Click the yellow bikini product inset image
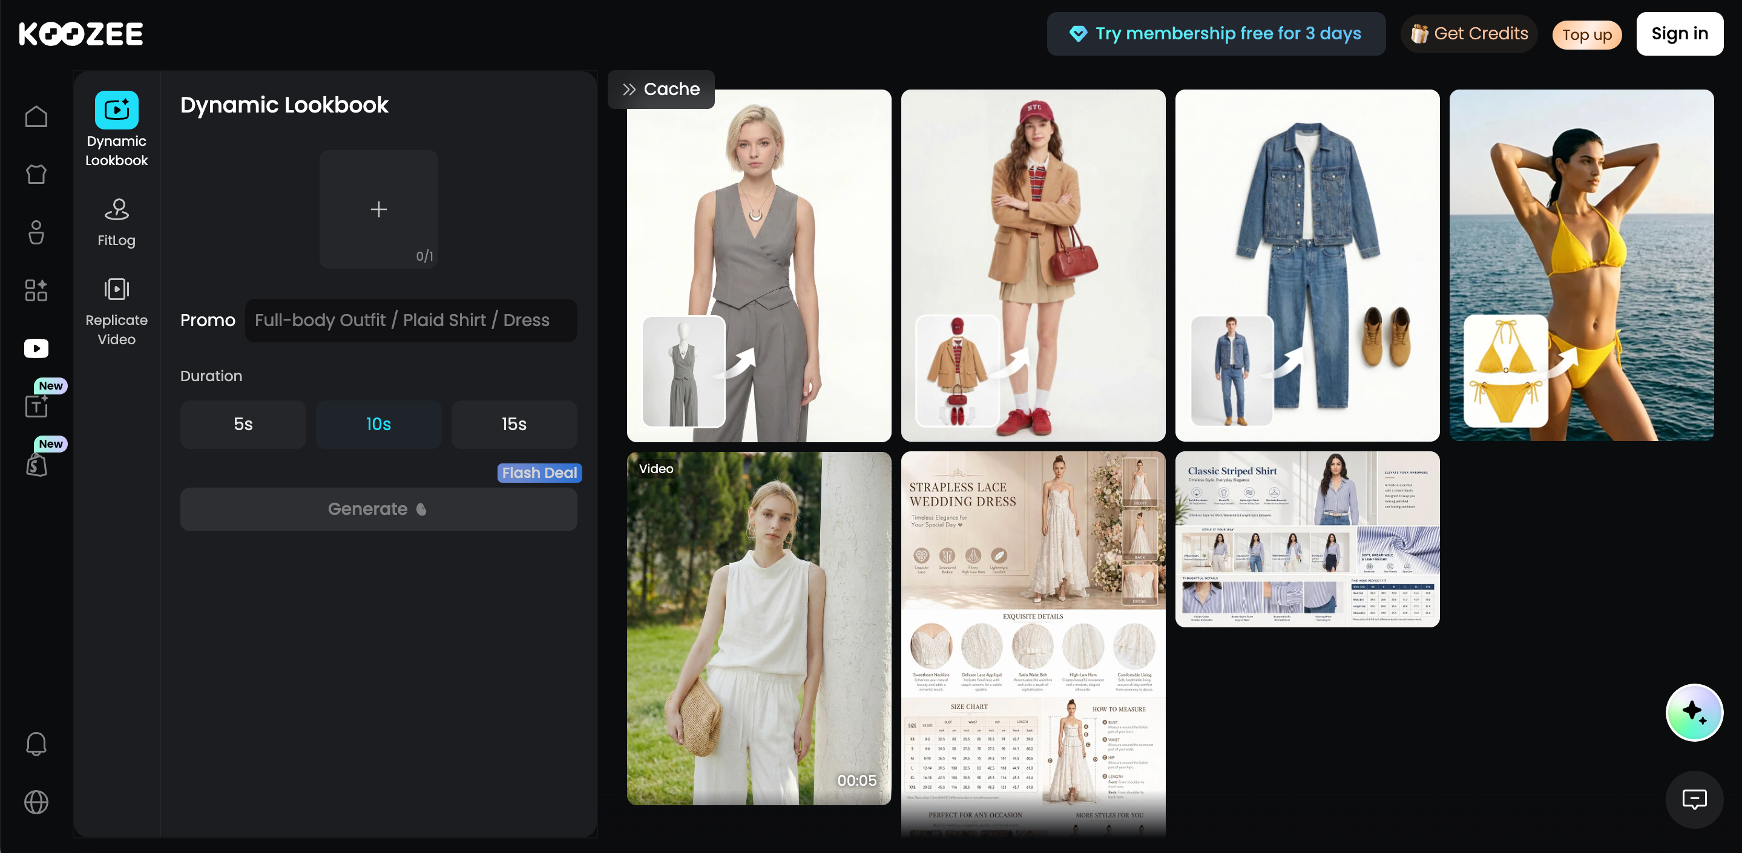This screenshot has height=853, width=1742. [1505, 371]
